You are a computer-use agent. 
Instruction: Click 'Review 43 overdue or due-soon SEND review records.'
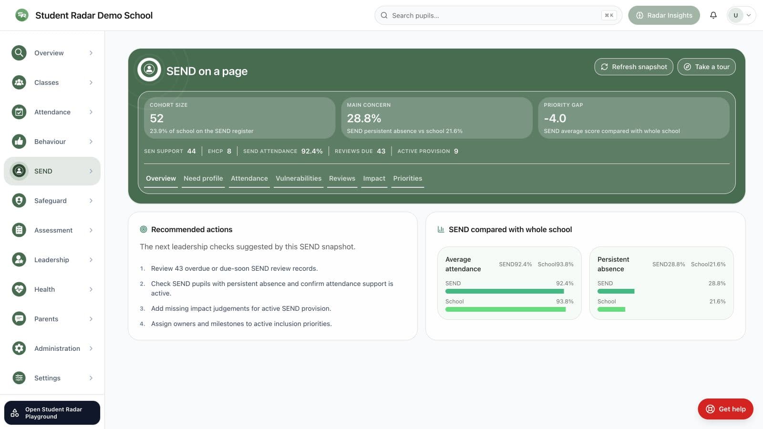(x=234, y=268)
